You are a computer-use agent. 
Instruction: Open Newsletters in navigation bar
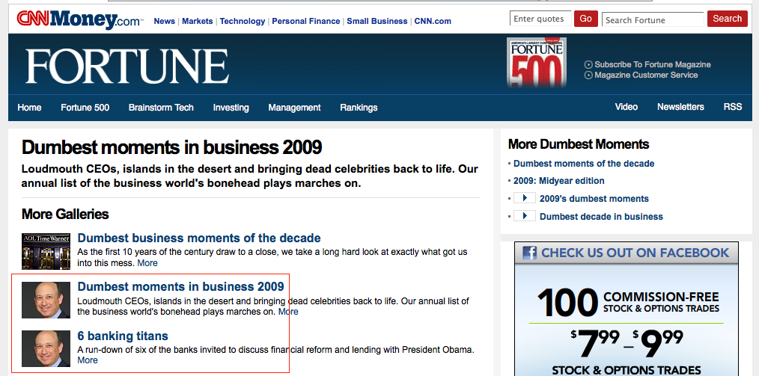pos(680,107)
